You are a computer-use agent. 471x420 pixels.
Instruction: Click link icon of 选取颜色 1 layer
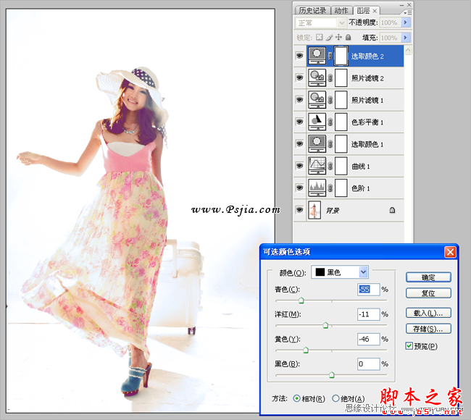tap(330, 144)
